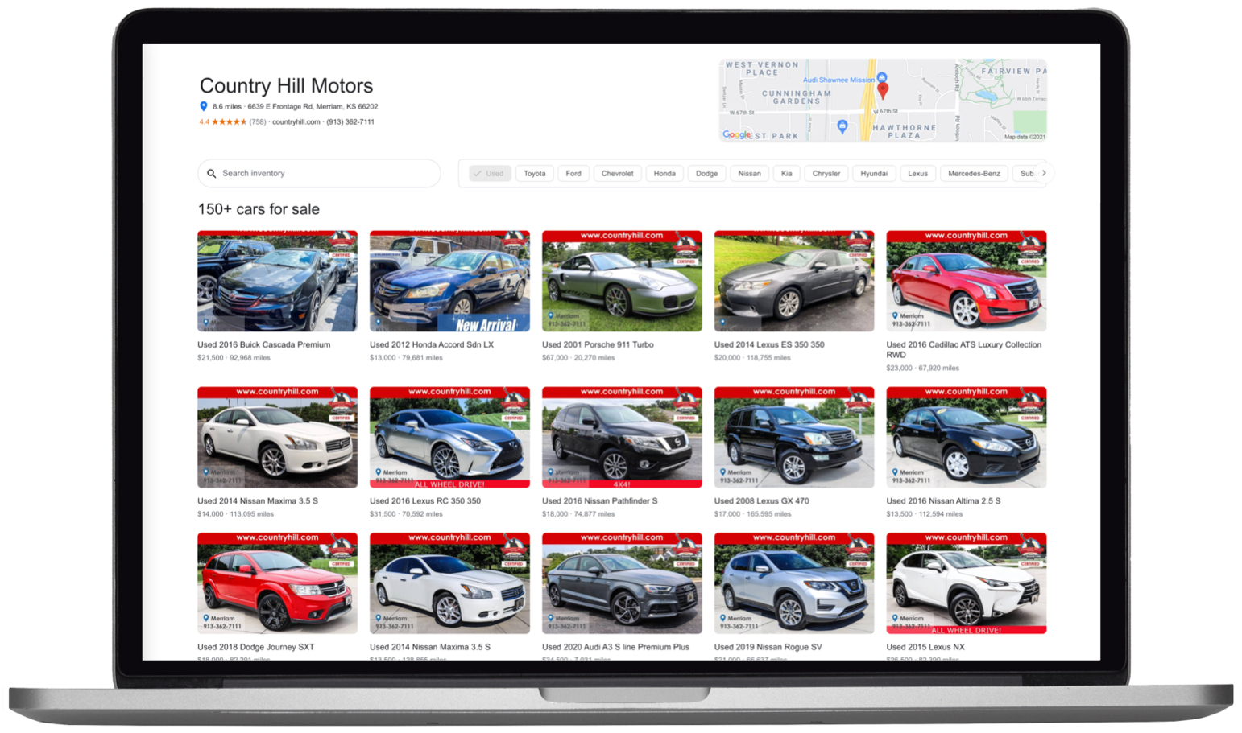The width and height of the screenshot is (1242, 733).
Task: Open the 2001 Porsche 911 Turbo photo
Action: click(x=622, y=281)
